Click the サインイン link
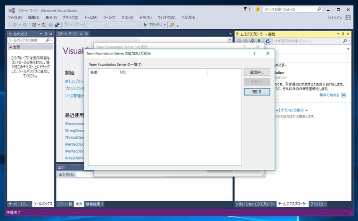Viewport: 358px width, 221px height. click(335, 18)
